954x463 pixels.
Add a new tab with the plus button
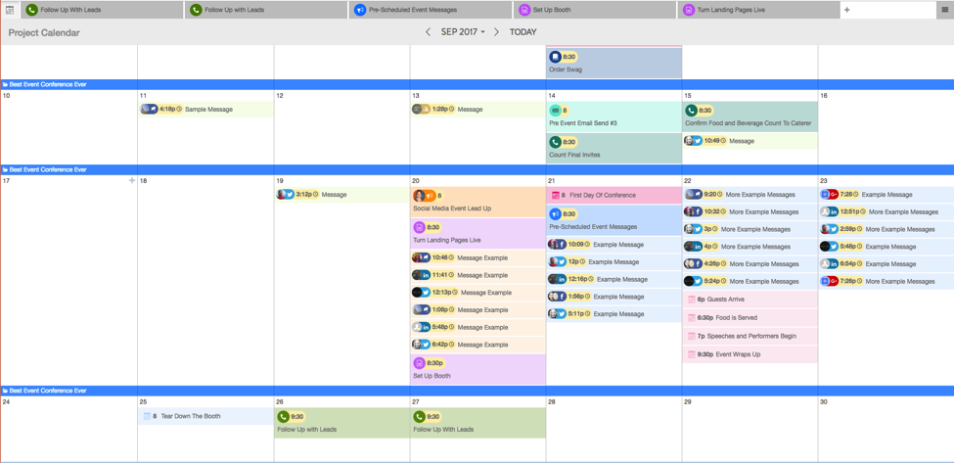(x=847, y=10)
